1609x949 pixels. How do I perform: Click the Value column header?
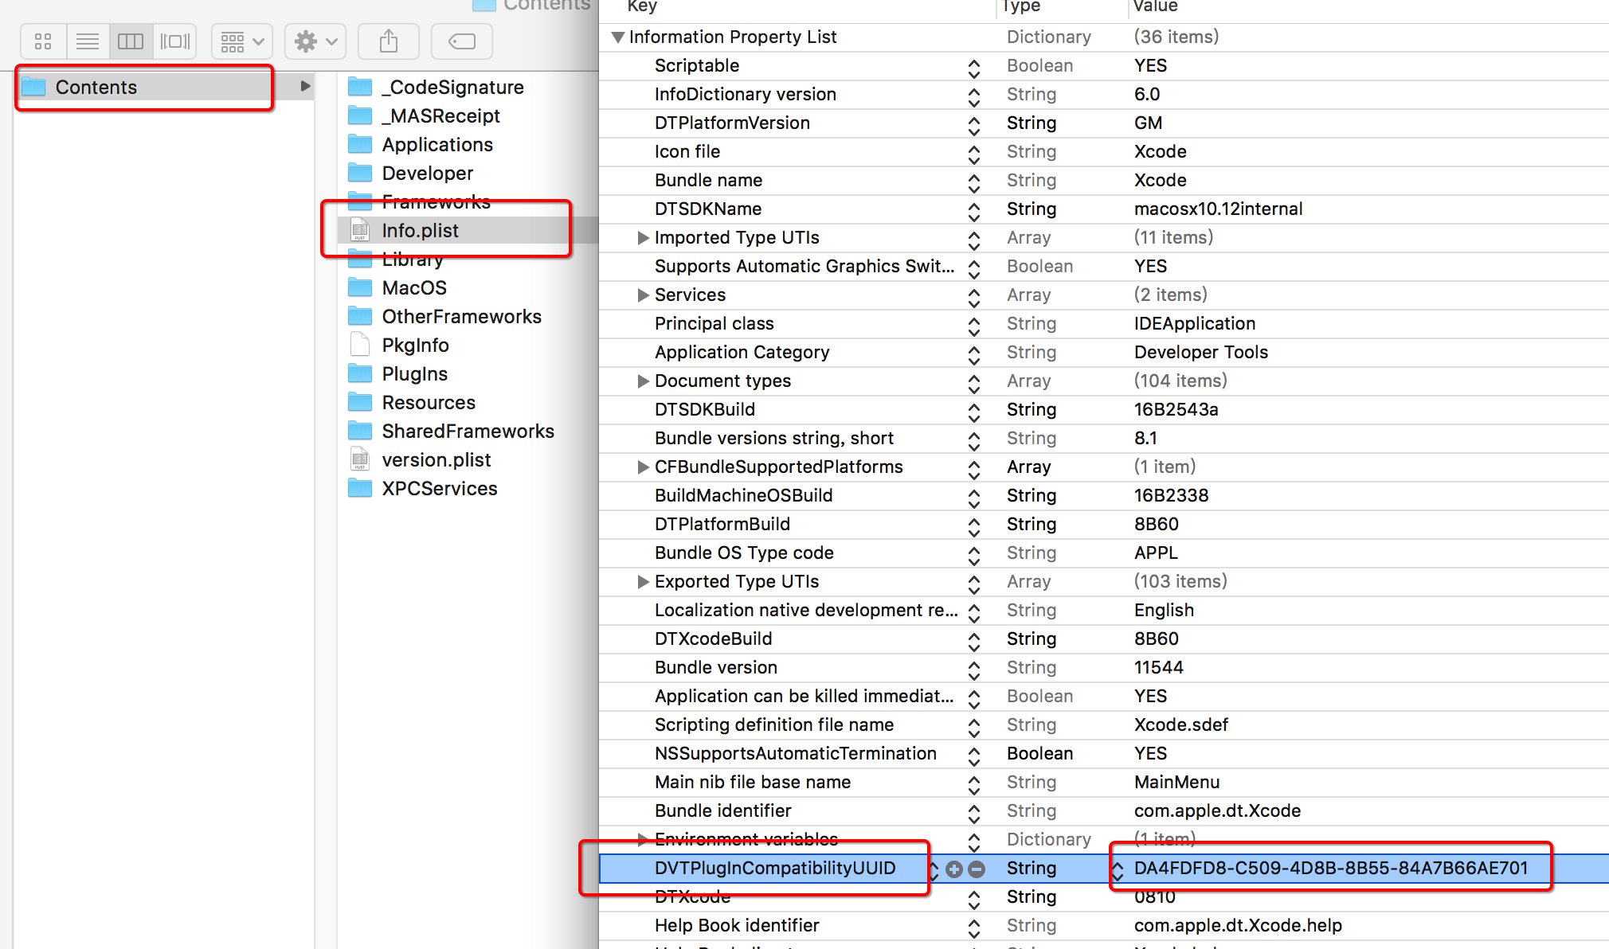1155,6
